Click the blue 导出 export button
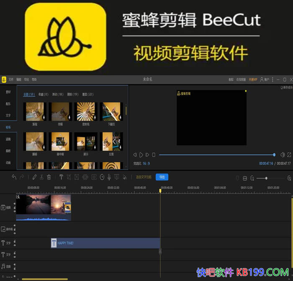The height and width of the screenshot is (281, 293). 162,177
